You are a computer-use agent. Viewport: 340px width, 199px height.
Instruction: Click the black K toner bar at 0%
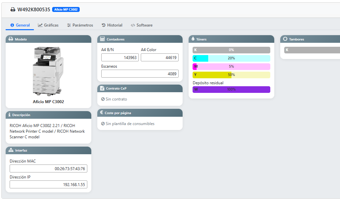point(231,50)
